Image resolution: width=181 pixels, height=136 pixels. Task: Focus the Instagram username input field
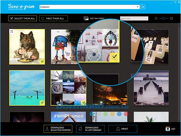tap(90, 7)
